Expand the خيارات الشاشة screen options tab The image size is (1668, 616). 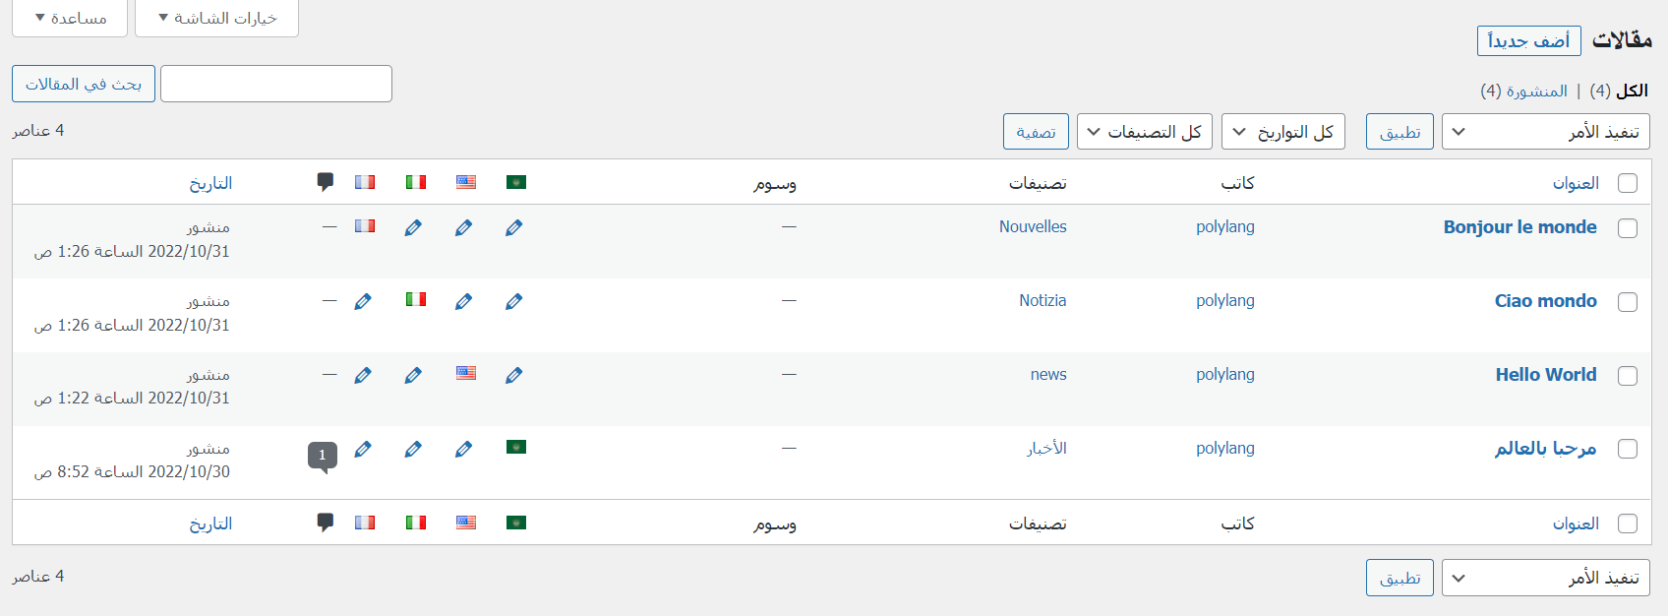pos(217,18)
